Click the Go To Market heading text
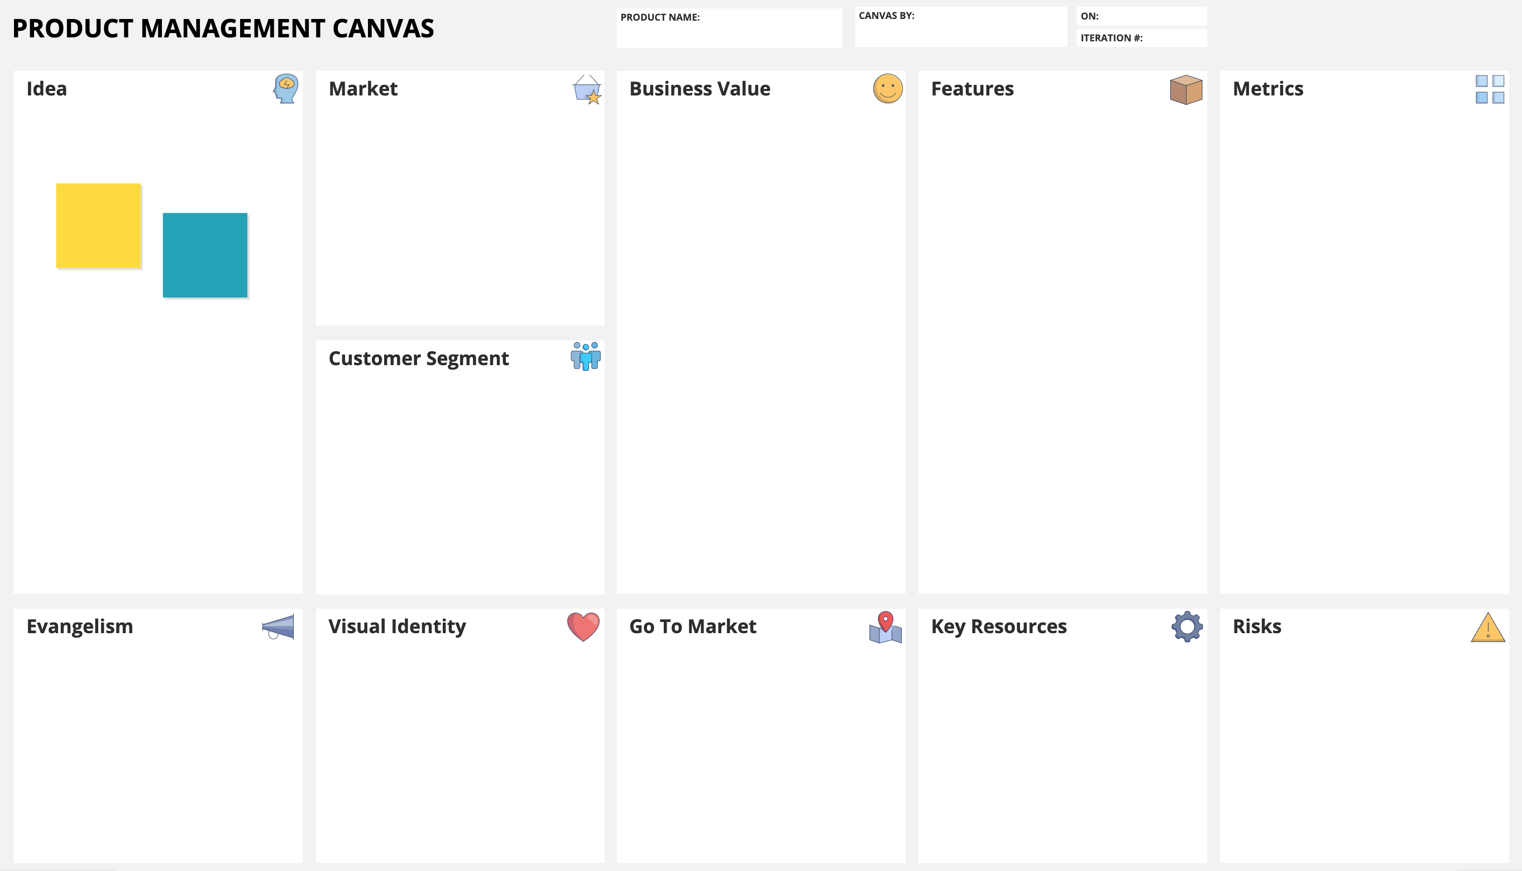 point(692,626)
